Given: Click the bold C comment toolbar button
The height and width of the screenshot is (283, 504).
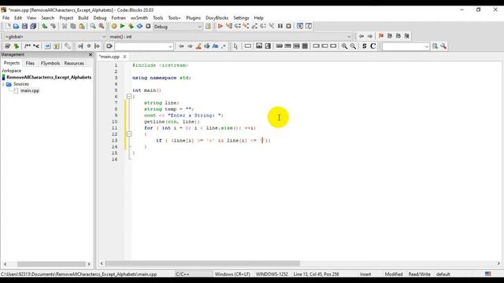Looking at the screenshot, I should [x=372, y=46].
